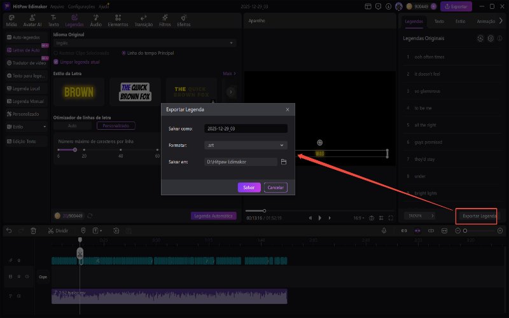
Task: Click the delete trash icon above timeline
Action: point(33,230)
